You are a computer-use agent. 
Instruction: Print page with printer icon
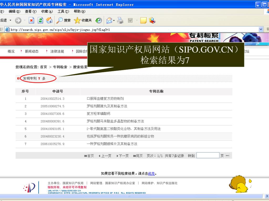(120, 20)
